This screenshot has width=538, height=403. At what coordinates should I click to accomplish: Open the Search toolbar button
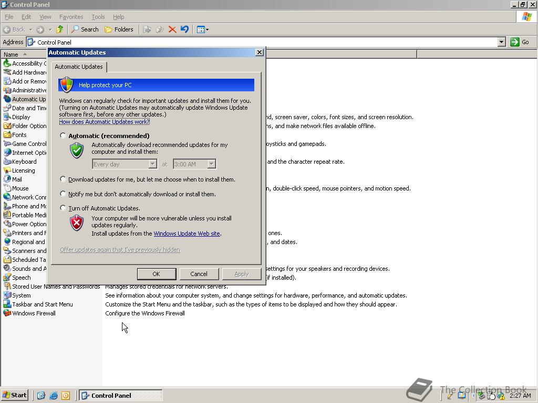click(85, 29)
